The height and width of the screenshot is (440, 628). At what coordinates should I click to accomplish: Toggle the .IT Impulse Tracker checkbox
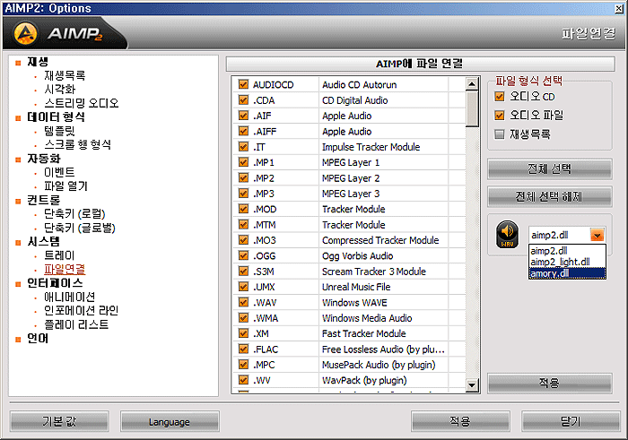coord(243,147)
